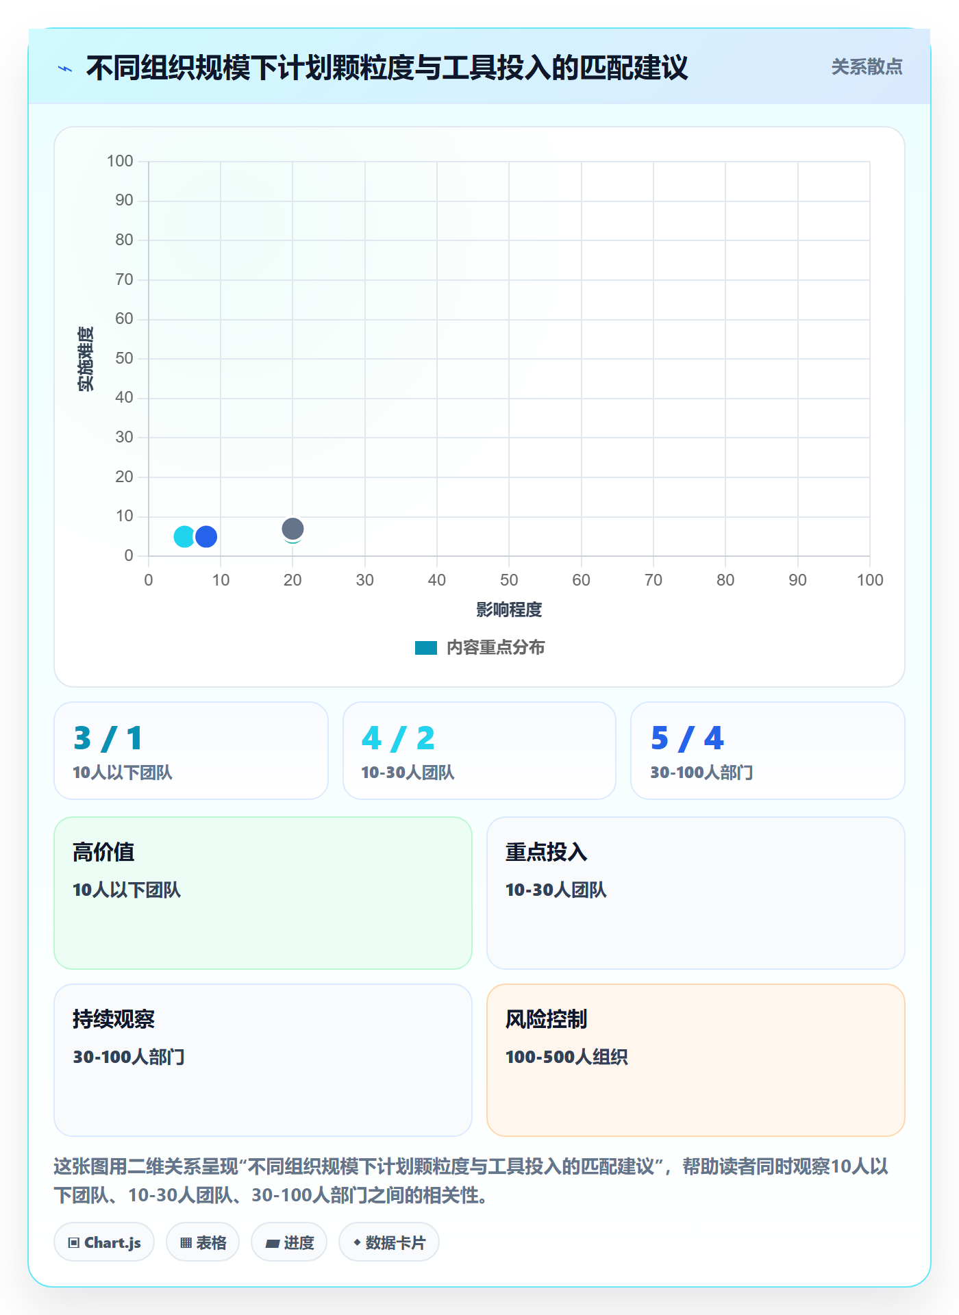Click the 4 / 2 stat value
The height and width of the screenshot is (1315, 959).
tap(398, 738)
